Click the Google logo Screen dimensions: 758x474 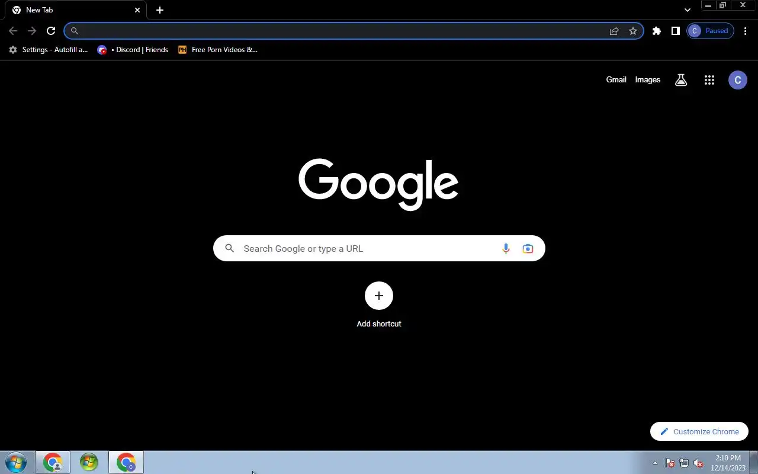click(x=378, y=184)
